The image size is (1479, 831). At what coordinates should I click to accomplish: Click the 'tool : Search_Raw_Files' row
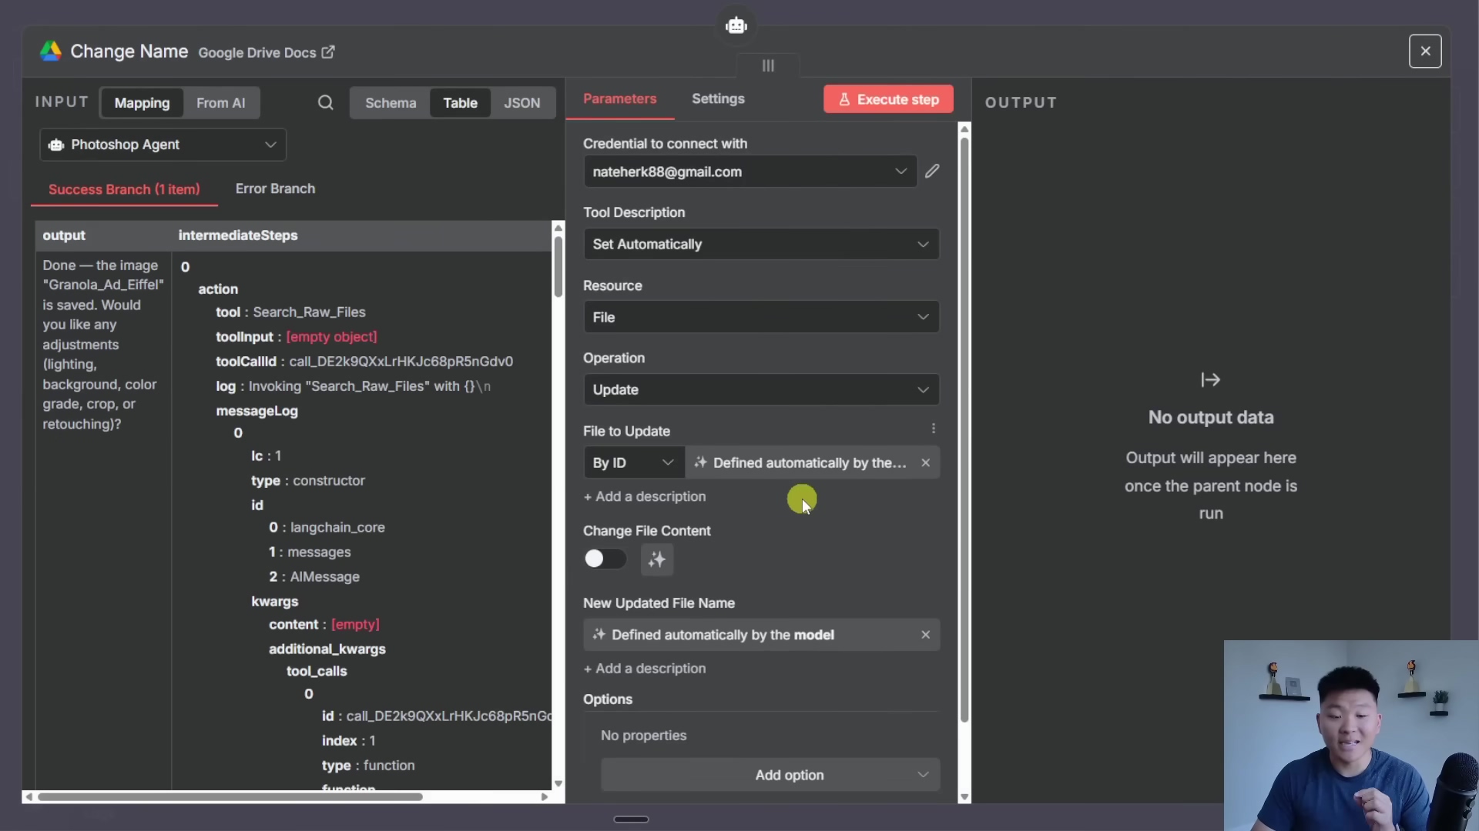[290, 312]
